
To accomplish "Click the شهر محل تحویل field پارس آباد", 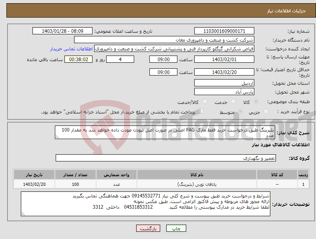I will click(224, 92).
